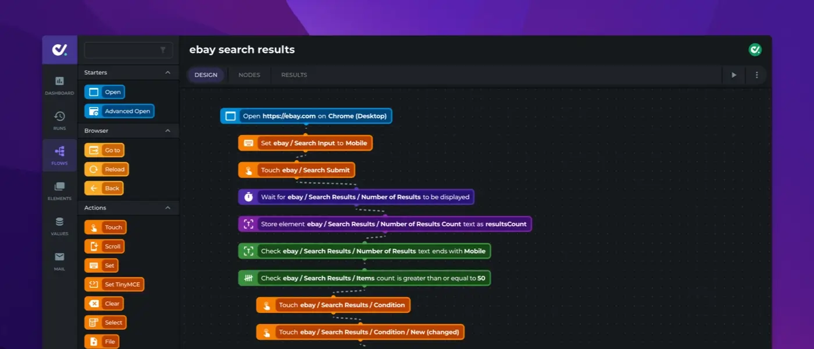814x349 pixels.
Task: Open the Elements panel
Action: 59,191
